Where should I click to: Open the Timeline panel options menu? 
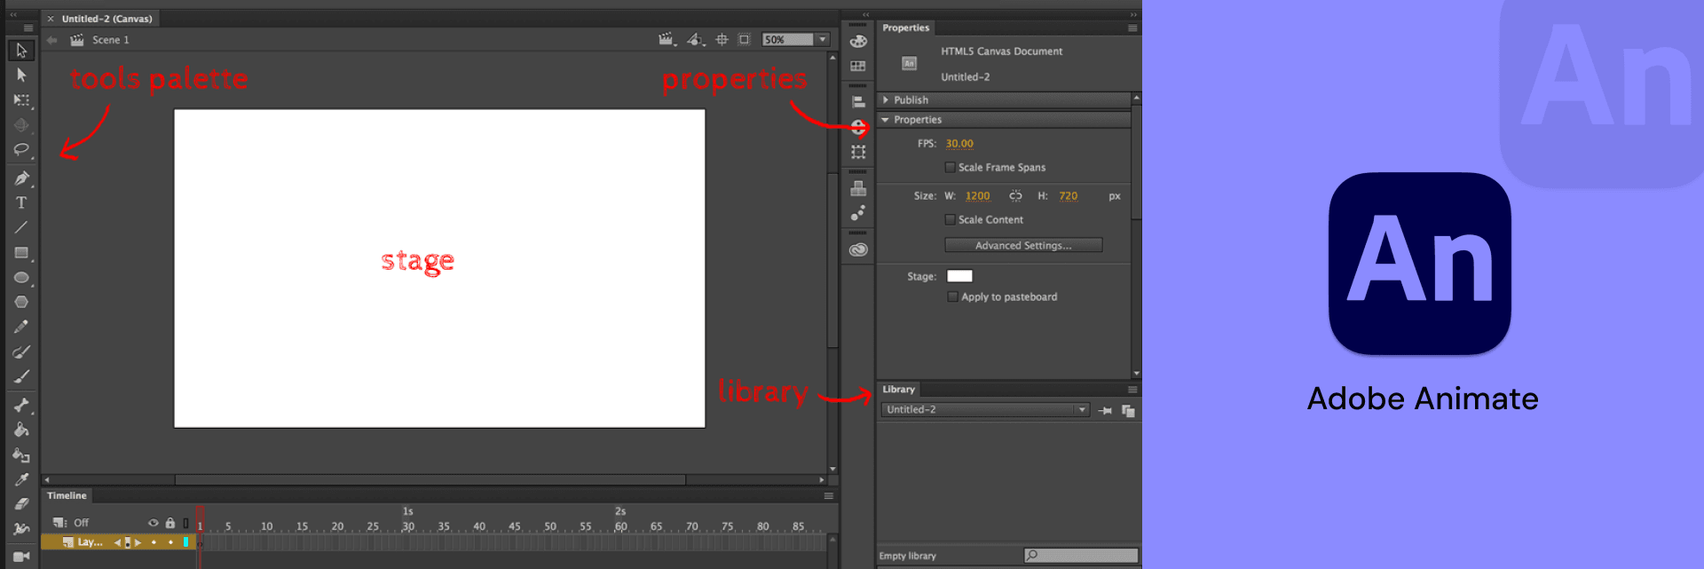(x=829, y=496)
